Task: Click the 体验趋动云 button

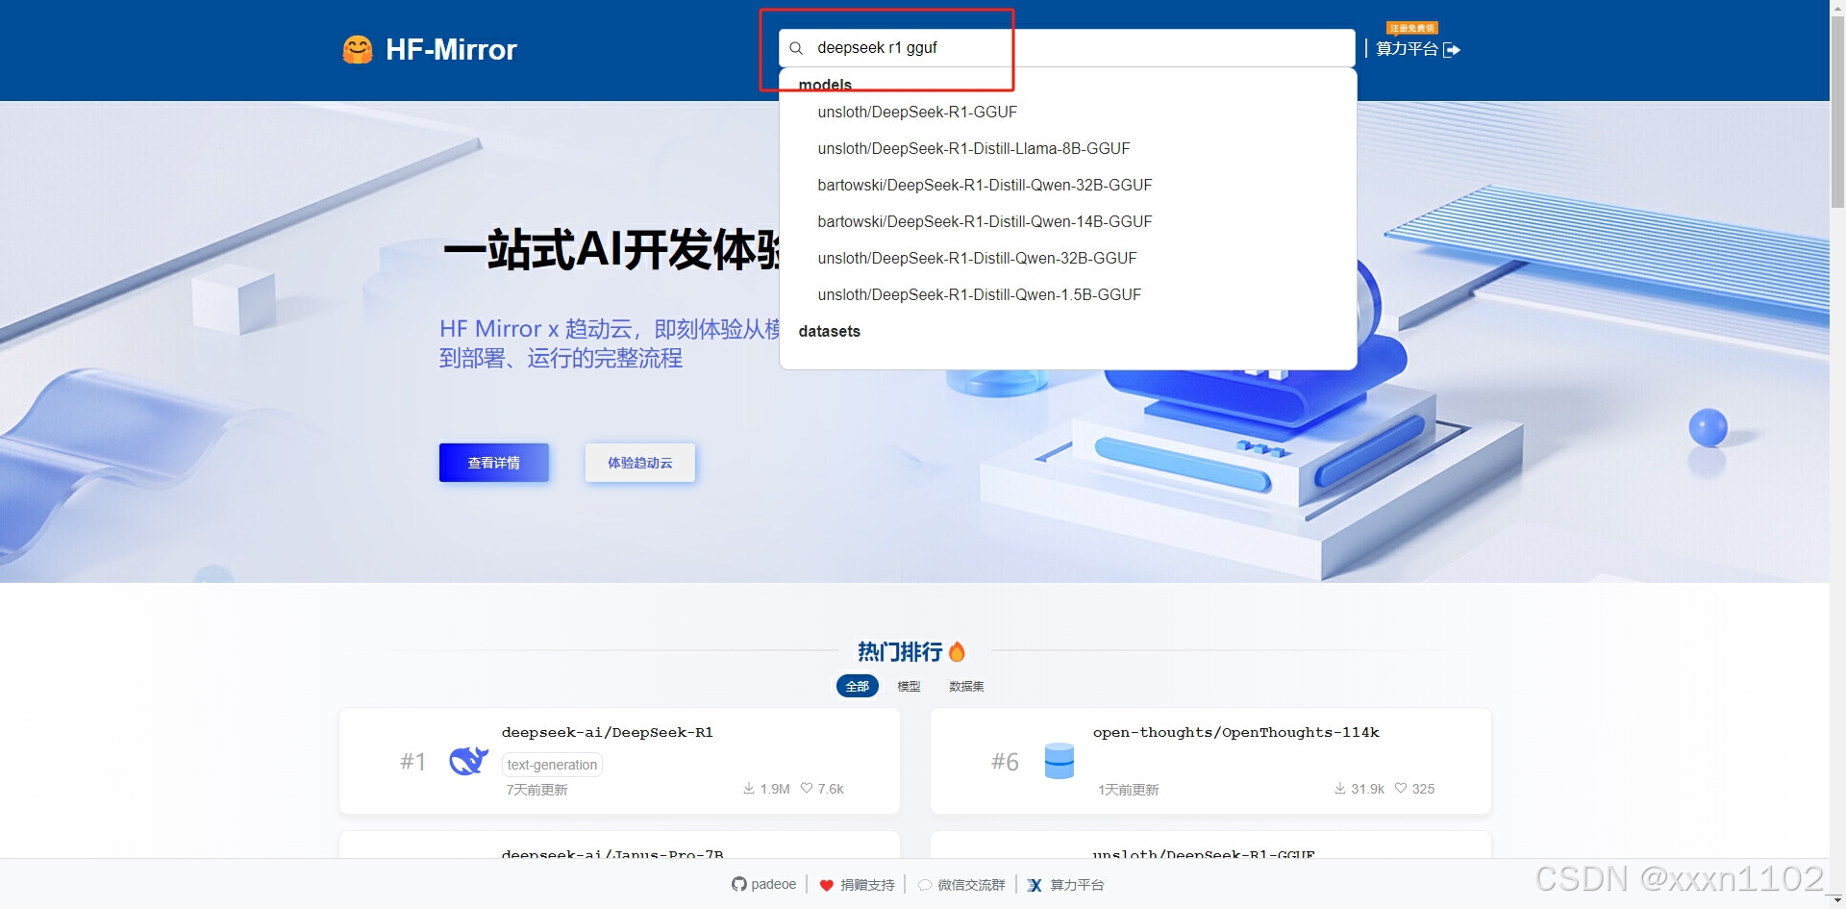Action: pyautogui.click(x=640, y=463)
